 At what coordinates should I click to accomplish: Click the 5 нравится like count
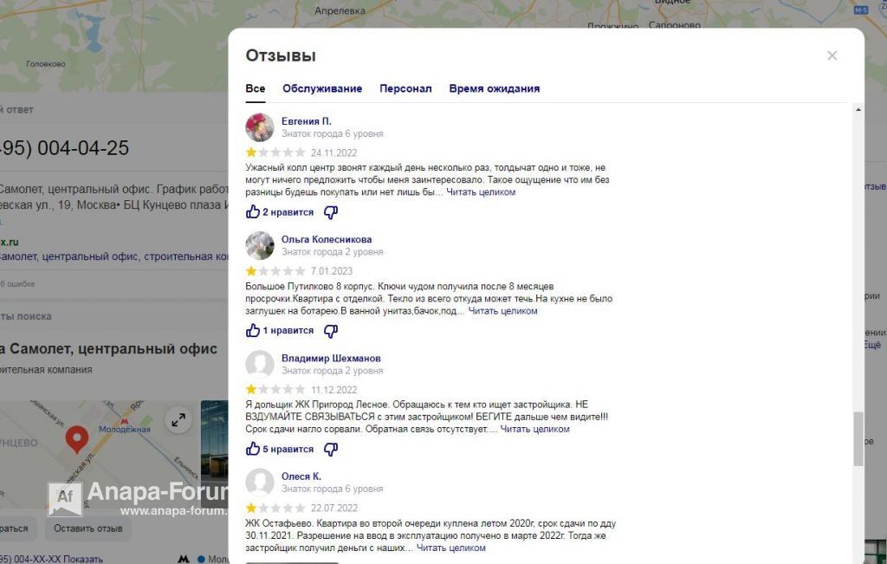(288, 449)
